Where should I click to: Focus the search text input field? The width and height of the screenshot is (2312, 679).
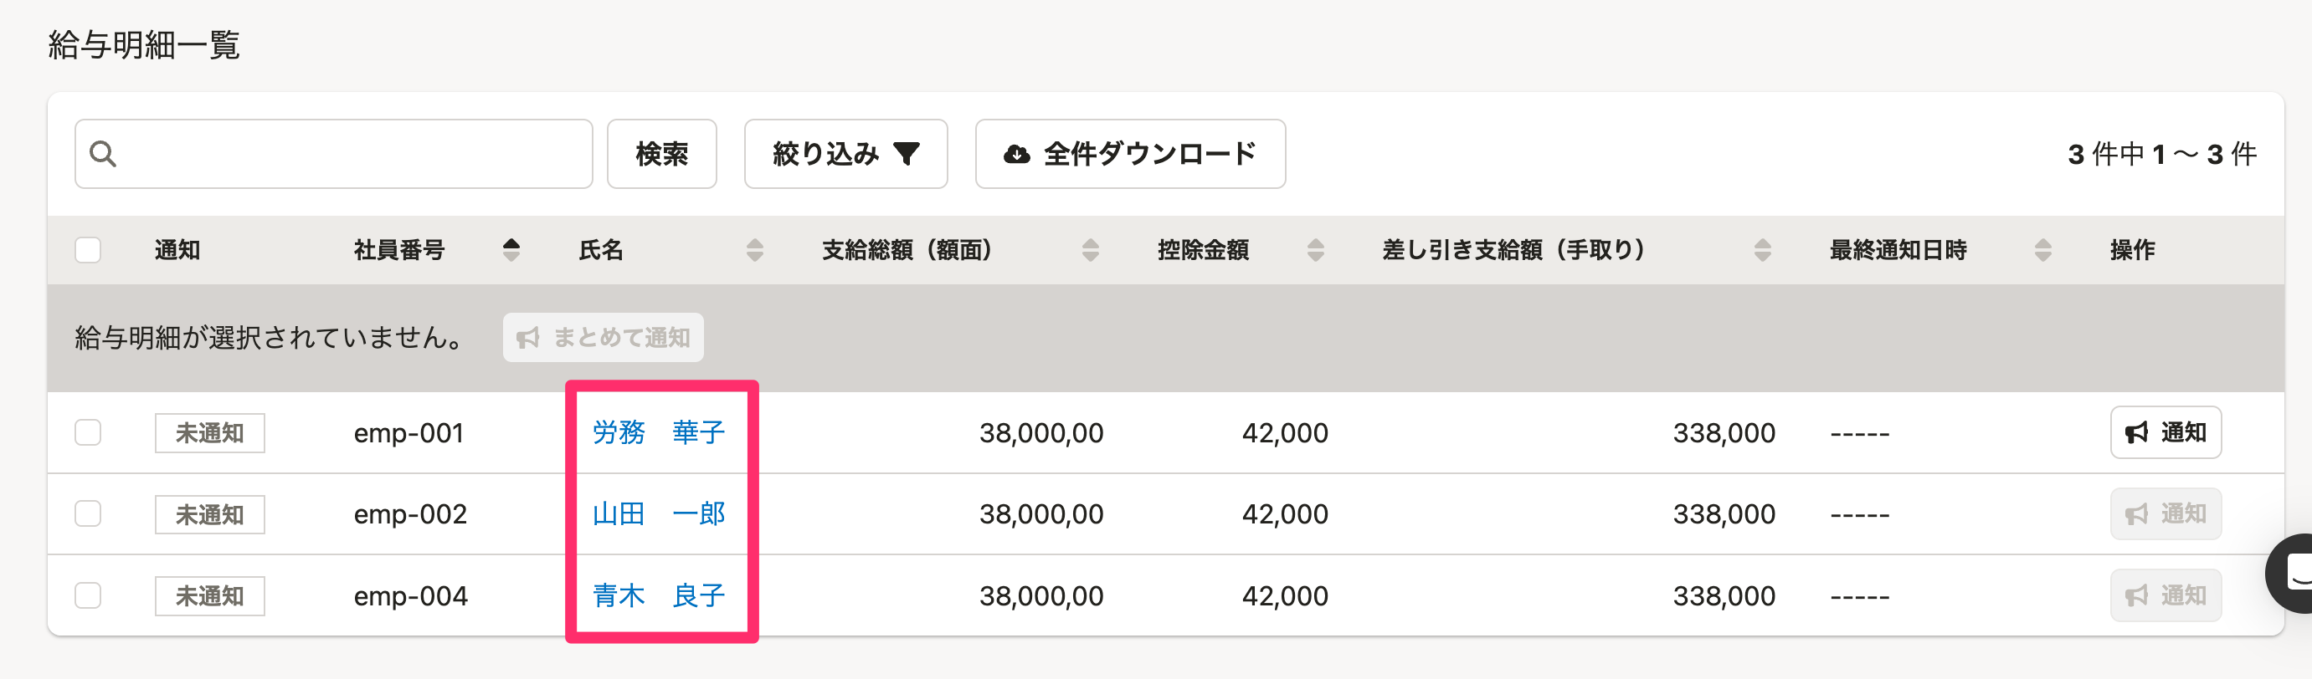pyautogui.click(x=350, y=154)
